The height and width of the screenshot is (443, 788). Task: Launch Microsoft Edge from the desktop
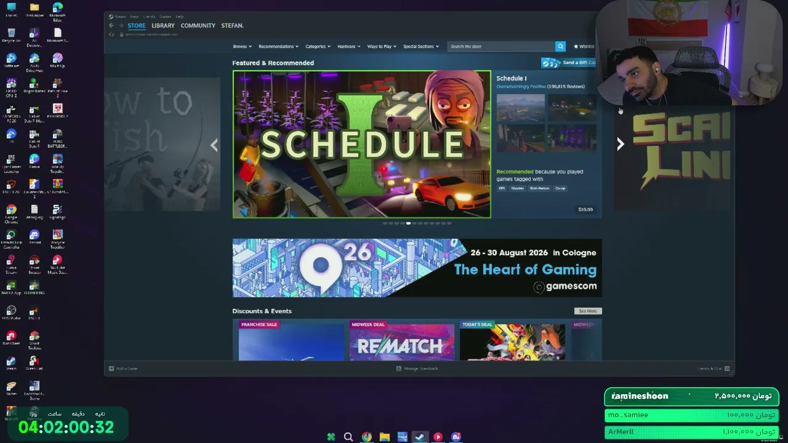pos(57,10)
